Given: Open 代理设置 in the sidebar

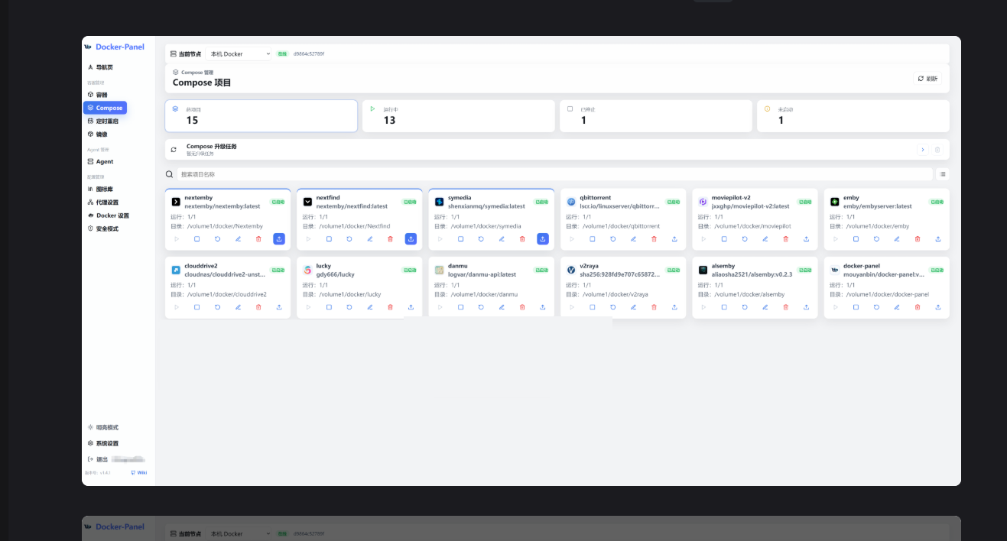Looking at the screenshot, I should (102, 202).
